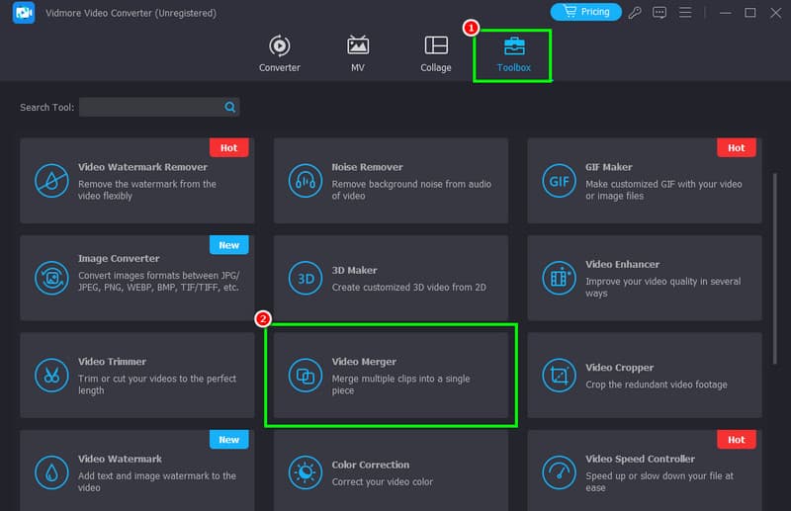The image size is (791, 511).
Task: Select the GIF Maker icon
Action: [x=558, y=181]
